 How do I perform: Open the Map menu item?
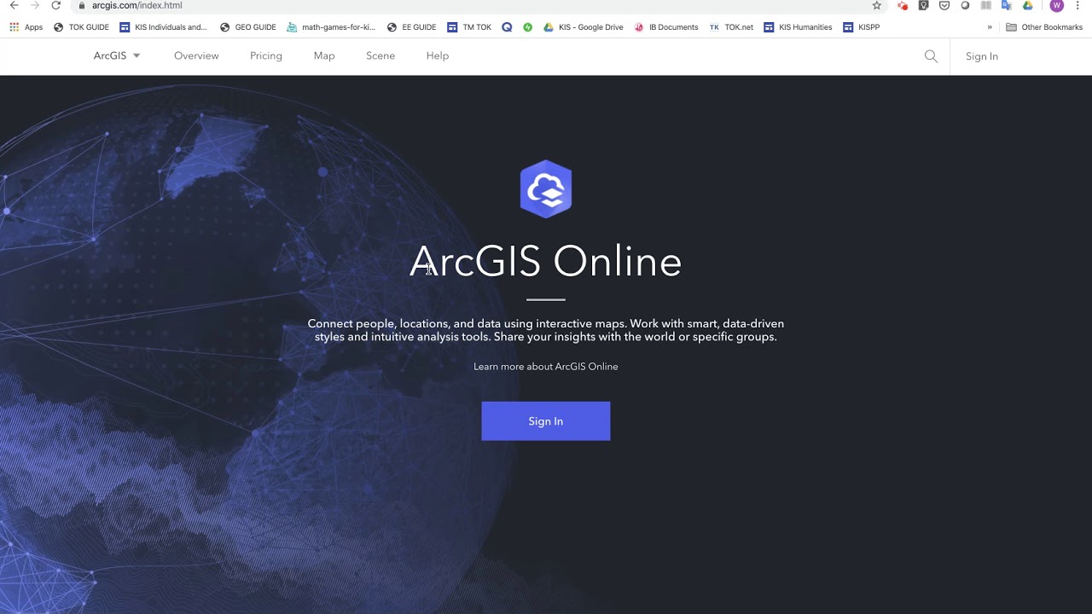[324, 56]
